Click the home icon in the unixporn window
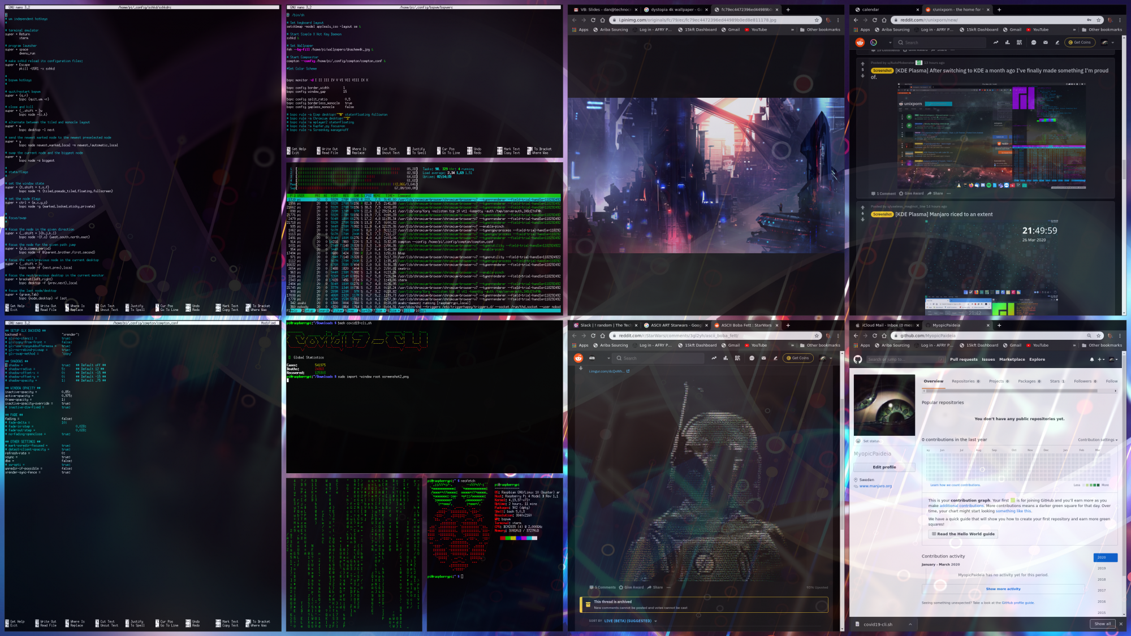The image size is (1131, 636). tap(884, 20)
